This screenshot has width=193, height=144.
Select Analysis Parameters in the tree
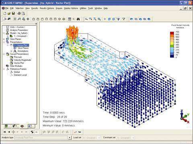click(x=19, y=30)
